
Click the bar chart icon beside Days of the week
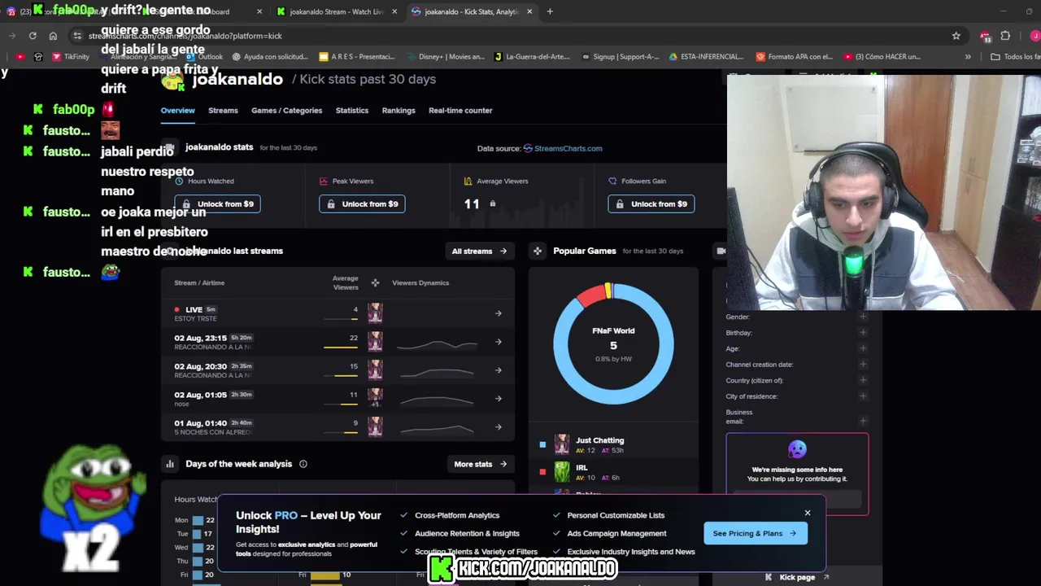pyautogui.click(x=170, y=464)
